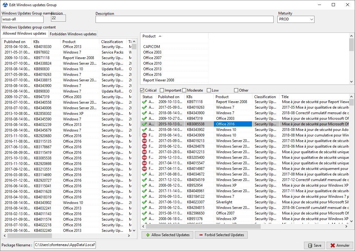Click the Allow Selected Updates button
Screen dimensions: 355x251
click(x=167, y=235)
